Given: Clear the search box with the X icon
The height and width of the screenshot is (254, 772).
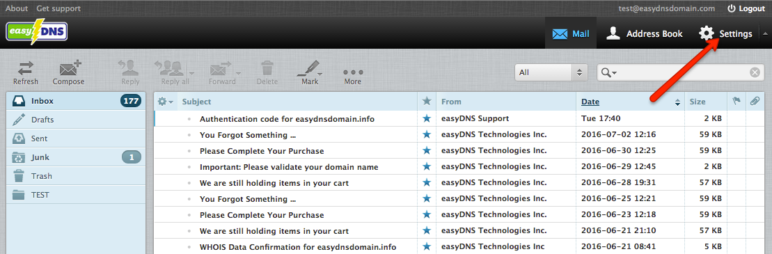Looking at the screenshot, I should tap(755, 72).
